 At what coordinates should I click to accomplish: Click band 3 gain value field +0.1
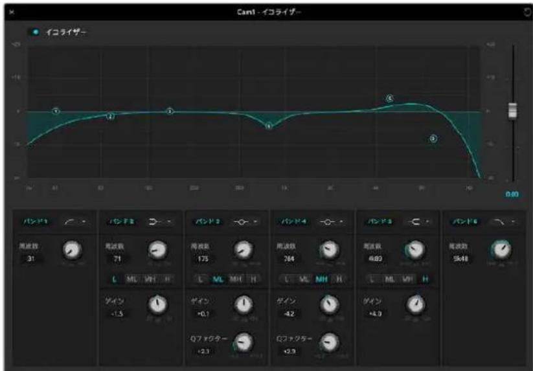pyautogui.click(x=203, y=313)
